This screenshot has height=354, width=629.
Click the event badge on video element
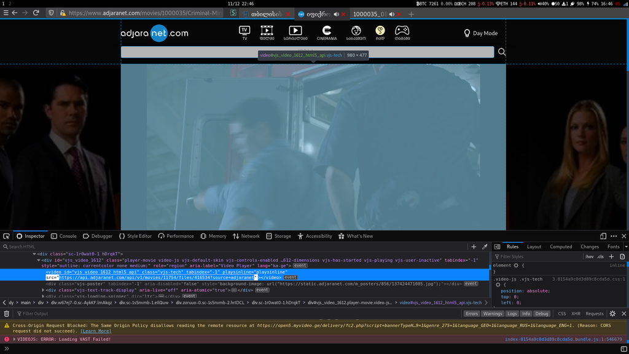(x=291, y=277)
